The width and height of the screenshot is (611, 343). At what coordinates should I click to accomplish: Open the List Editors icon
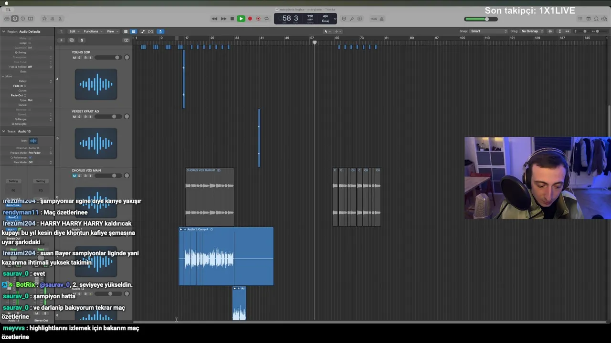coord(579,19)
